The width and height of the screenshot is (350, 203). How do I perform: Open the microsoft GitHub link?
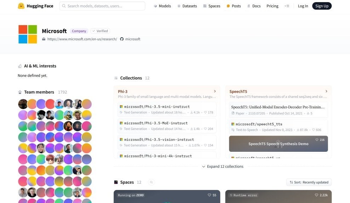pyautogui.click(x=133, y=39)
